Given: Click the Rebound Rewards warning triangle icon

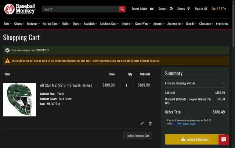Looking at the screenshot, I should pyautogui.click(x=7, y=61).
